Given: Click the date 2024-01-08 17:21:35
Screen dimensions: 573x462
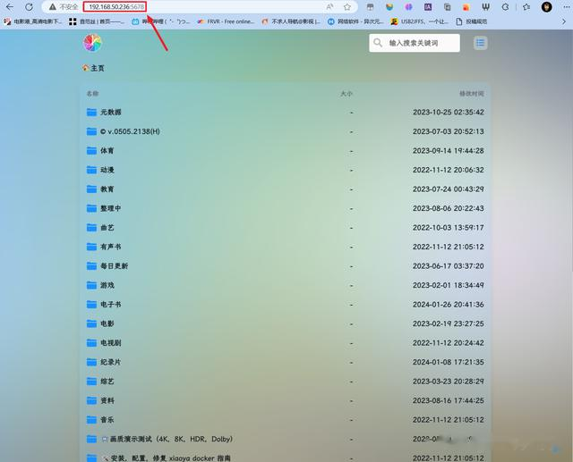Looking at the screenshot, I should [449, 362].
